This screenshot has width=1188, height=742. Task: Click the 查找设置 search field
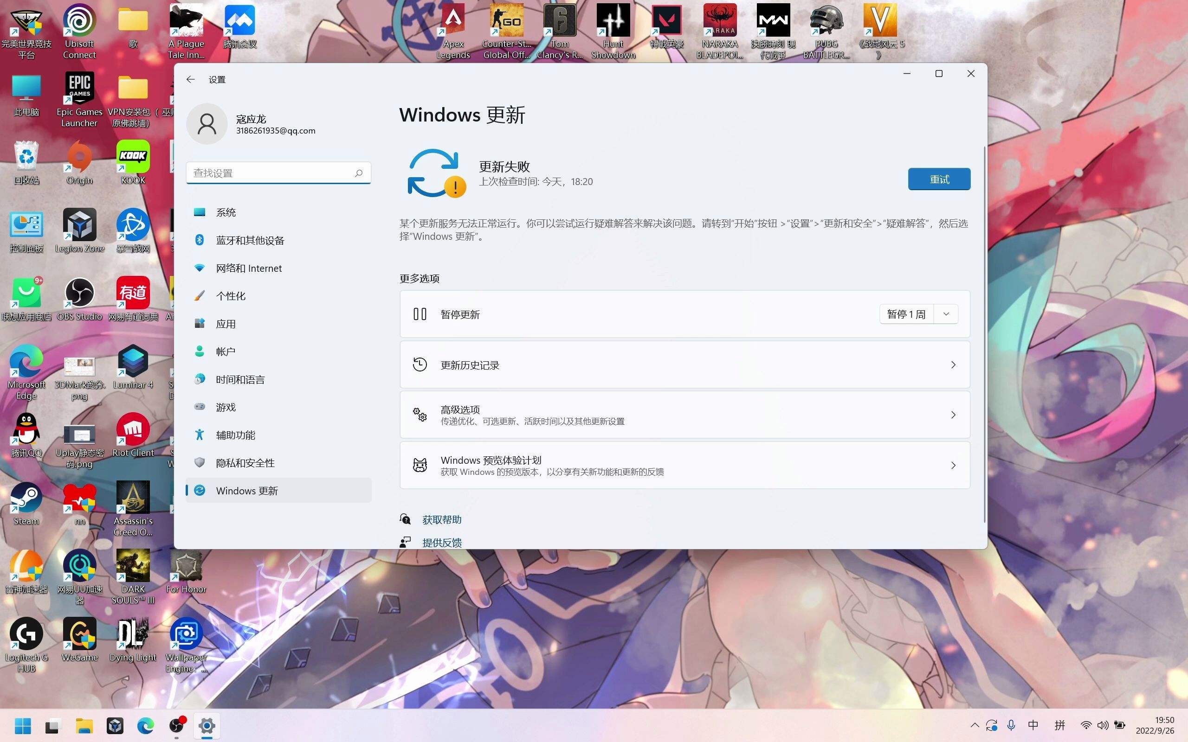coord(278,173)
